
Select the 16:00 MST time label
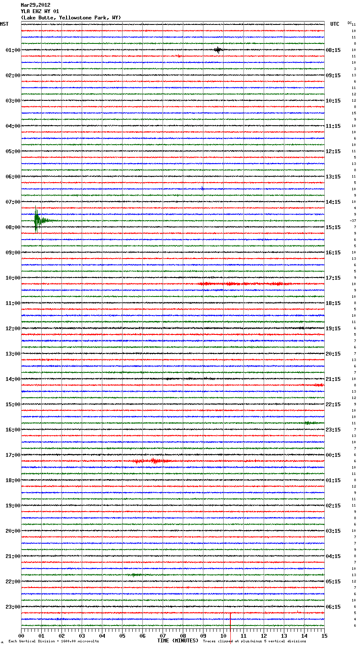pos(13,430)
